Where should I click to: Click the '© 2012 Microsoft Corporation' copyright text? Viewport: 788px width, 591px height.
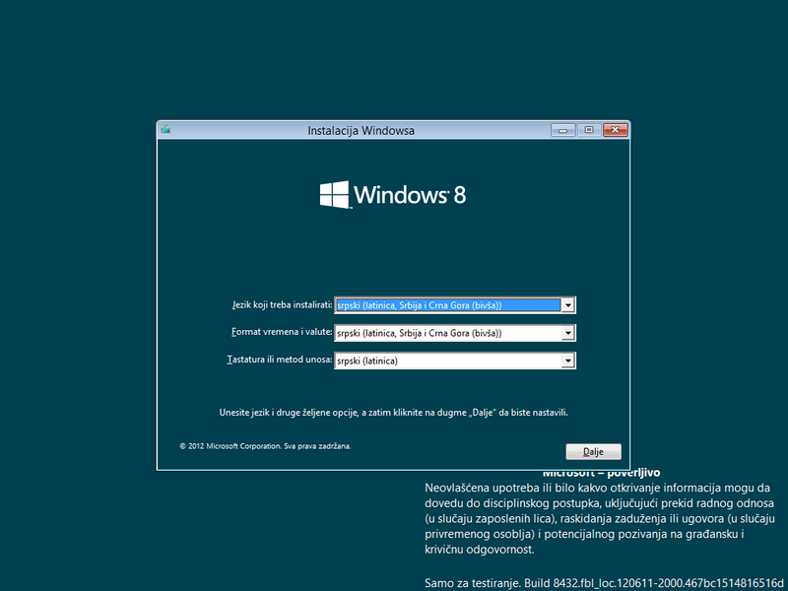pyautogui.click(x=265, y=446)
